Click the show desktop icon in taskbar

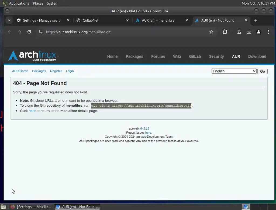[x=3, y=207]
